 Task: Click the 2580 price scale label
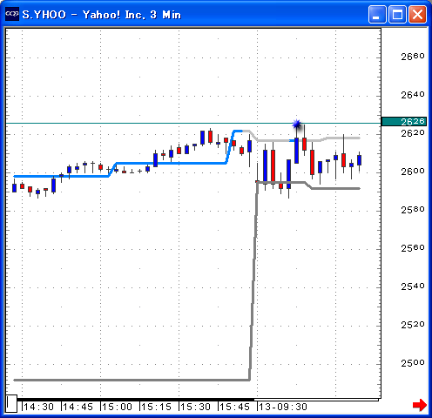point(413,210)
